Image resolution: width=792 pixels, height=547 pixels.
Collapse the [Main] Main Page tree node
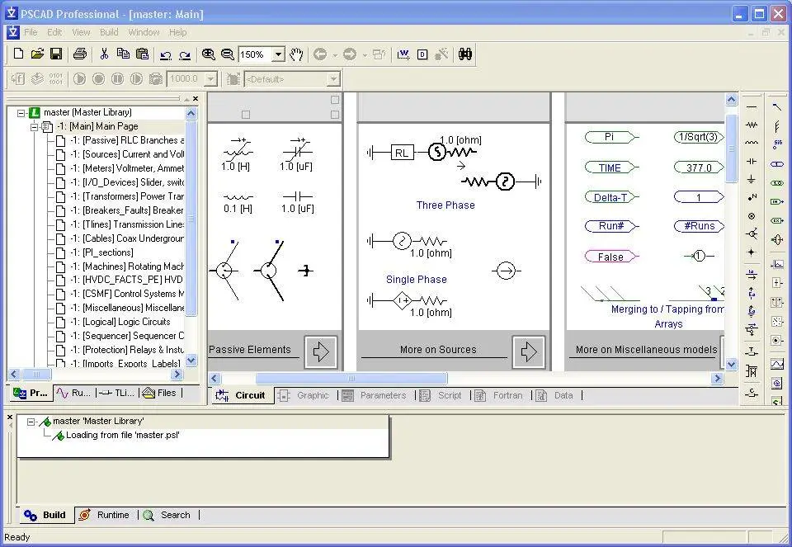click(x=34, y=127)
